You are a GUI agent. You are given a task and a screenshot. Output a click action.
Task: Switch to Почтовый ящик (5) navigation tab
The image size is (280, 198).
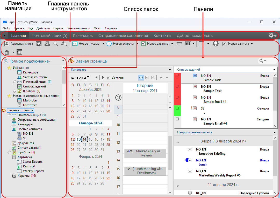(49, 35)
